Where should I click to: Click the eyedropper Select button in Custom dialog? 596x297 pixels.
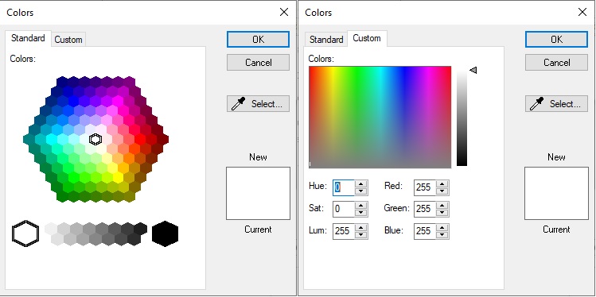tap(556, 103)
